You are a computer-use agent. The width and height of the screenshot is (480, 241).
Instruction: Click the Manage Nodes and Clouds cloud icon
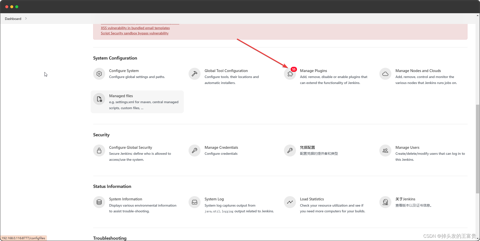click(x=385, y=74)
